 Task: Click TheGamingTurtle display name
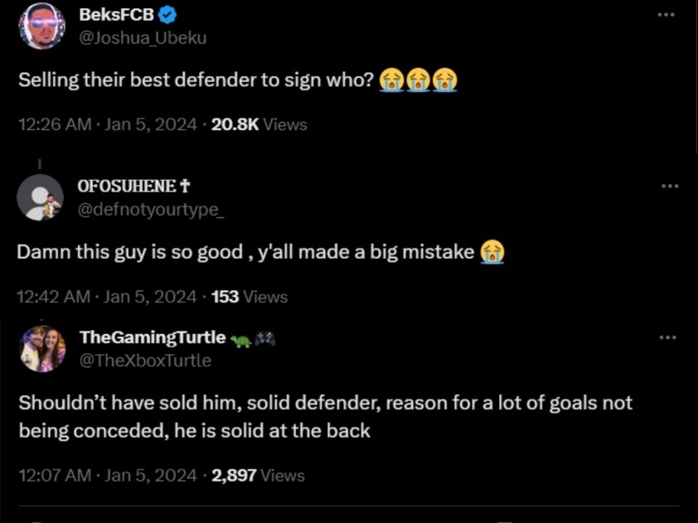tap(153, 337)
